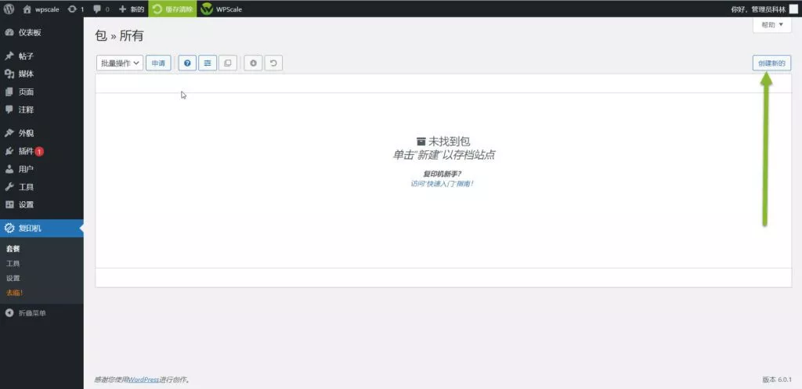Click the collapse arrow icon beside 折叠菜单
802x389 pixels.
(x=9, y=313)
